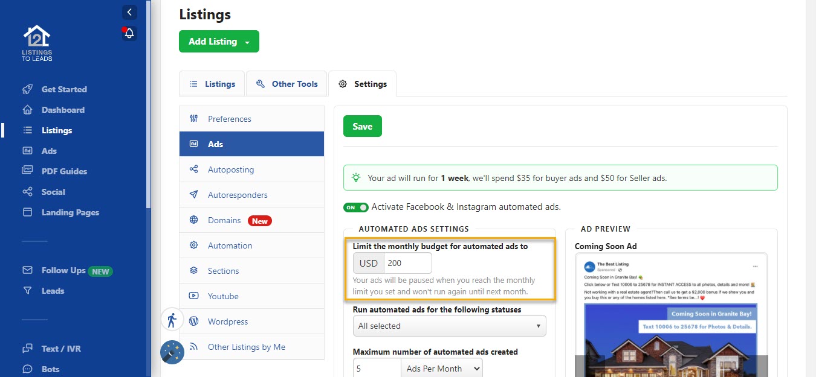816x377 pixels.
Task: Open Domains settings section
Action: tap(251, 220)
